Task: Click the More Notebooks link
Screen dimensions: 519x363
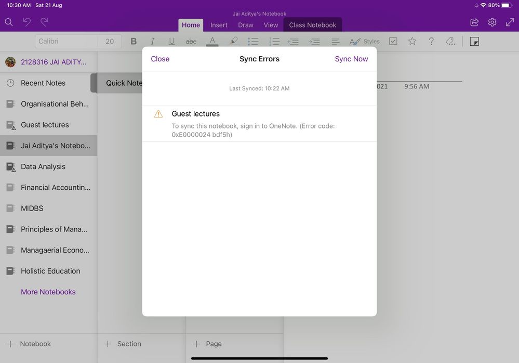Action: click(48, 292)
